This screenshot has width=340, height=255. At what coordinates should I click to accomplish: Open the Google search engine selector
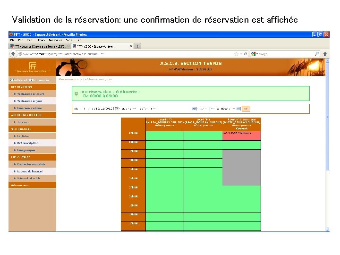click(x=255, y=54)
